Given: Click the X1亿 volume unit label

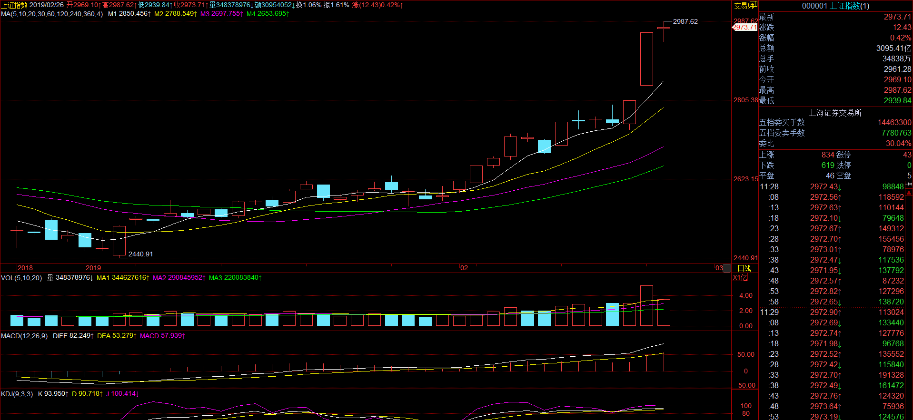Looking at the screenshot, I should (x=740, y=277).
